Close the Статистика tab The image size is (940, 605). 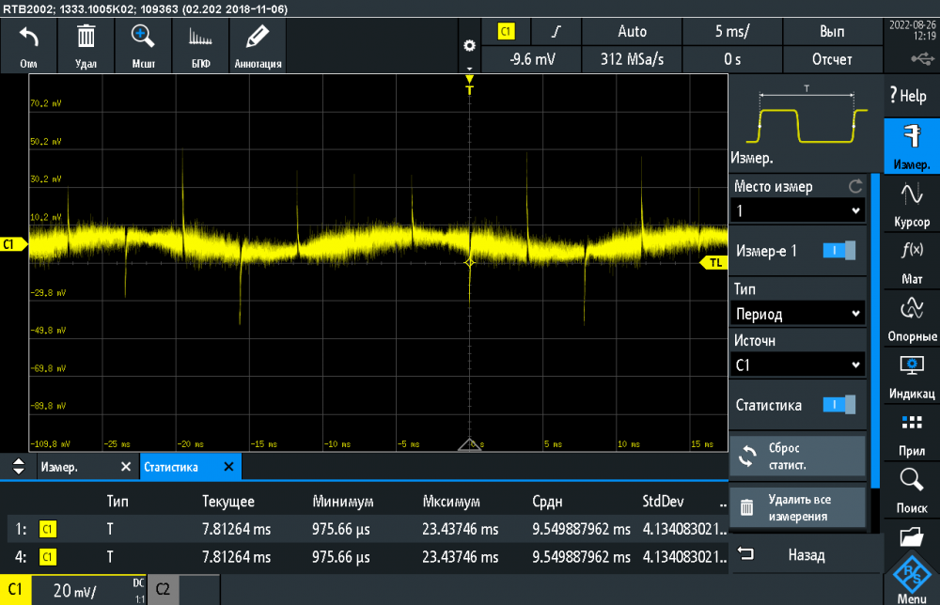click(x=228, y=467)
